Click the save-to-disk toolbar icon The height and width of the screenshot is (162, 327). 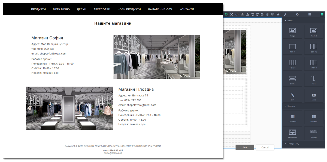262,14
